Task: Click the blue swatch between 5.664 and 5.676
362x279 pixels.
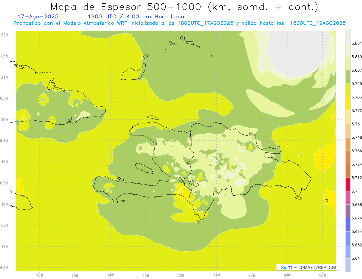Action: (348, 225)
